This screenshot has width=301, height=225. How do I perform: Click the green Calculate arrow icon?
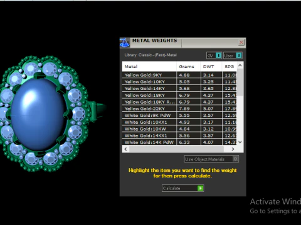200,188
